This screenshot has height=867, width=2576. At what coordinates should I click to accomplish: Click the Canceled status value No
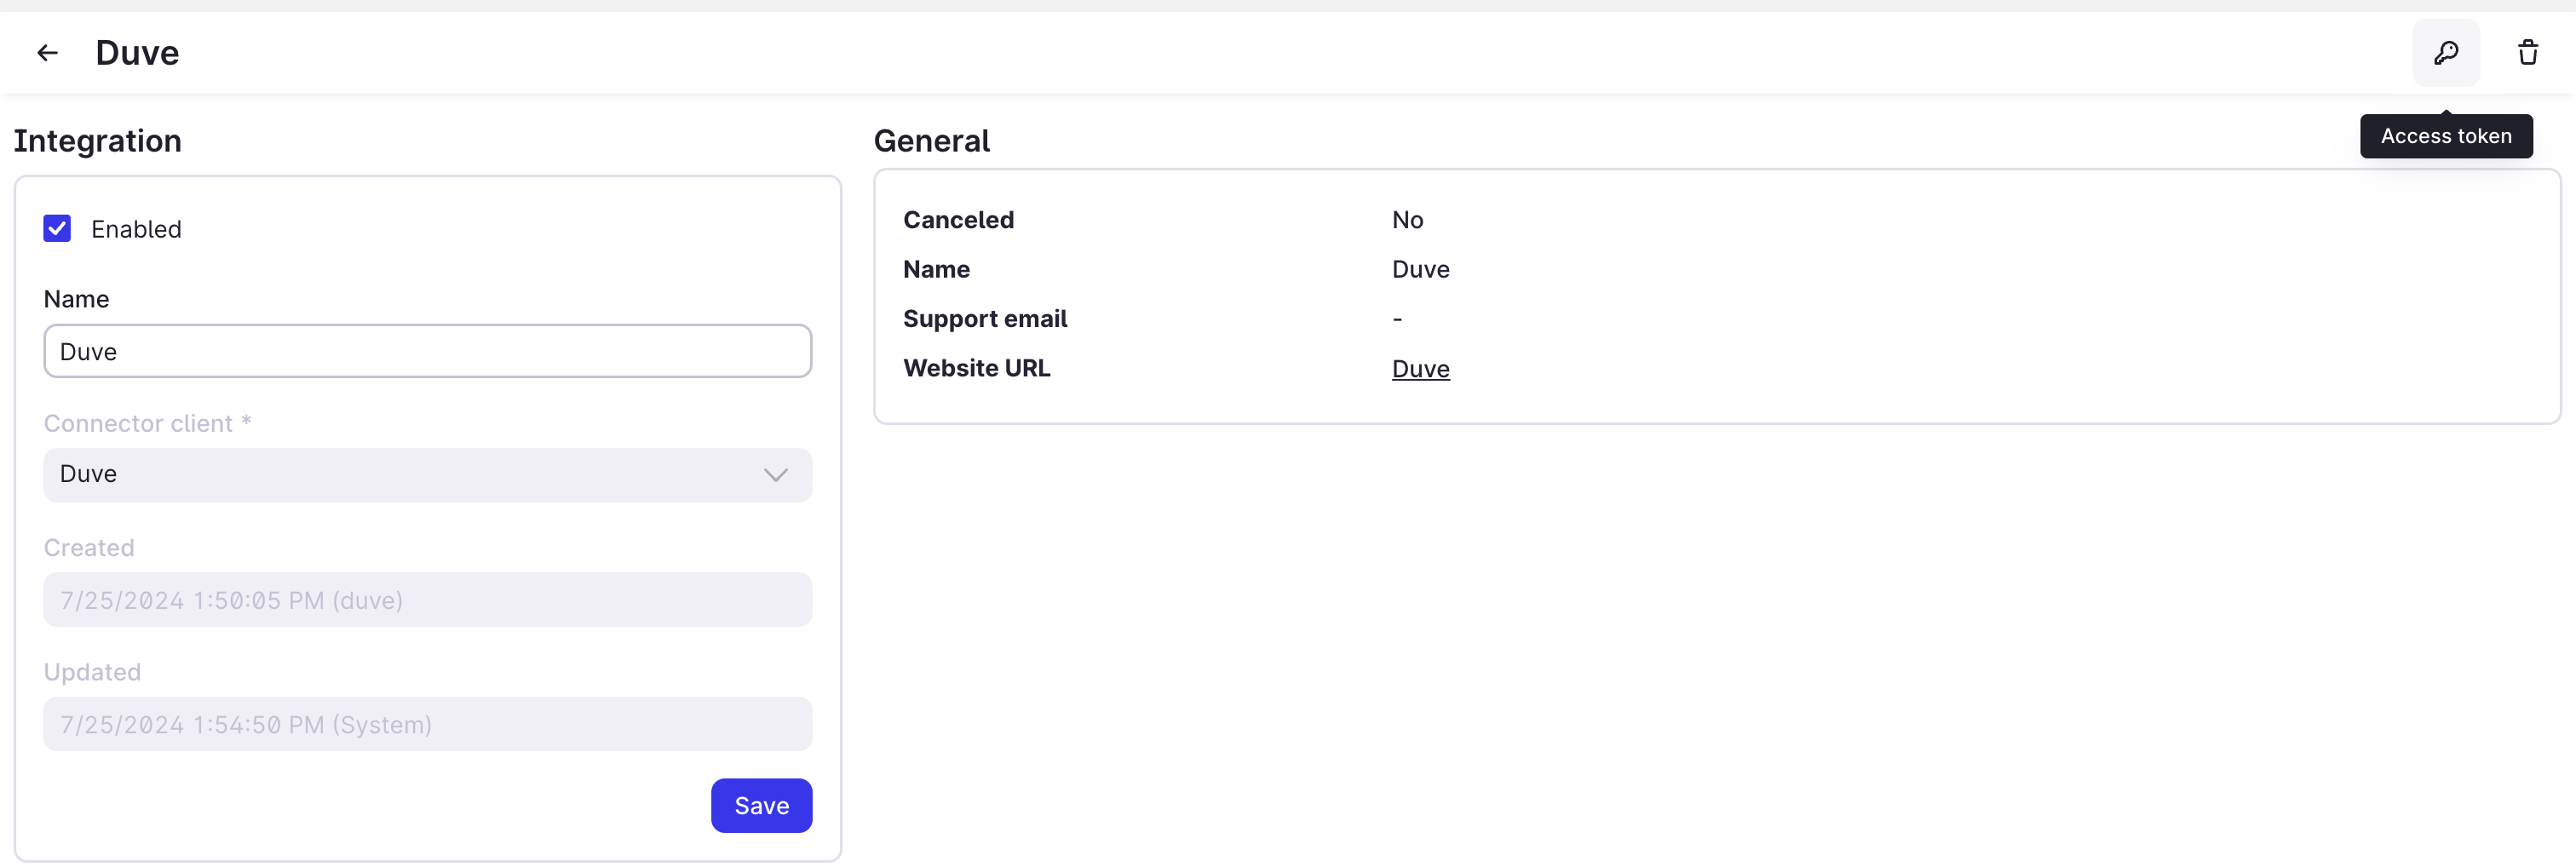1407,219
